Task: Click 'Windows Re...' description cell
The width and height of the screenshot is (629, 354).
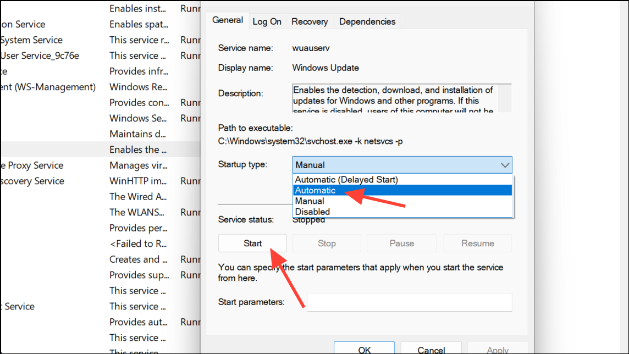Action: (139, 87)
